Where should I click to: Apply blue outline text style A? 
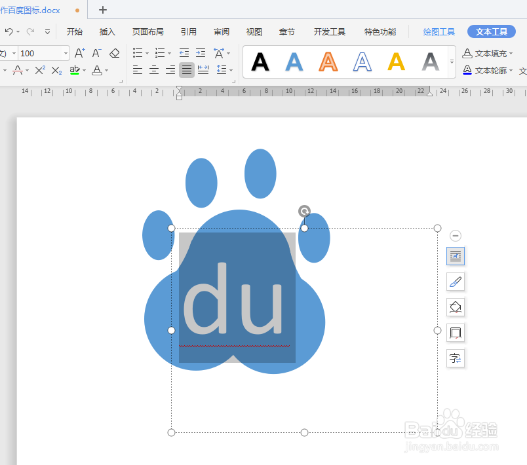(x=362, y=62)
